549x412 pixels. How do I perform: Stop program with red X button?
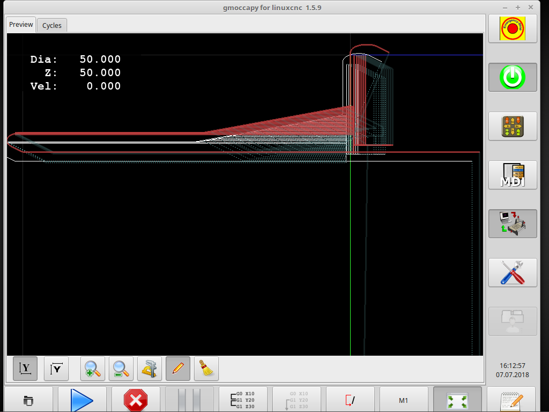pyautogui.click(x=136, y=400)
